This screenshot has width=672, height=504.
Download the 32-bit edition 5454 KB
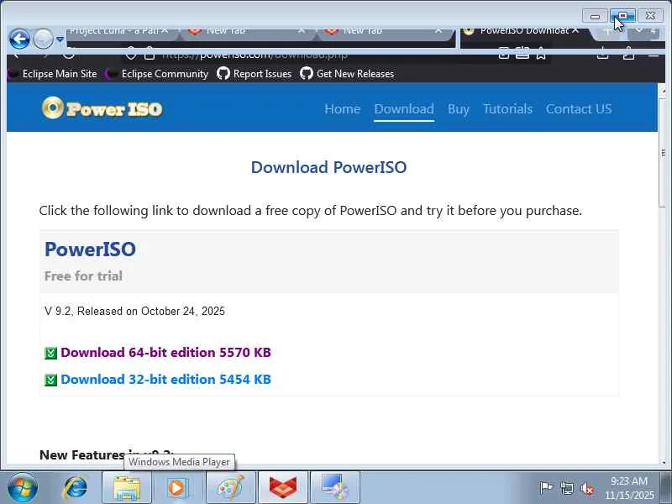pyautogui.click(x=165, y=380)
